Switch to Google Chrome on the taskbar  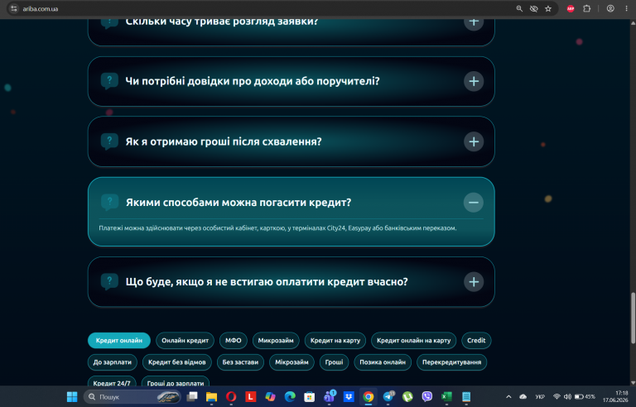(x=369, y=397)
